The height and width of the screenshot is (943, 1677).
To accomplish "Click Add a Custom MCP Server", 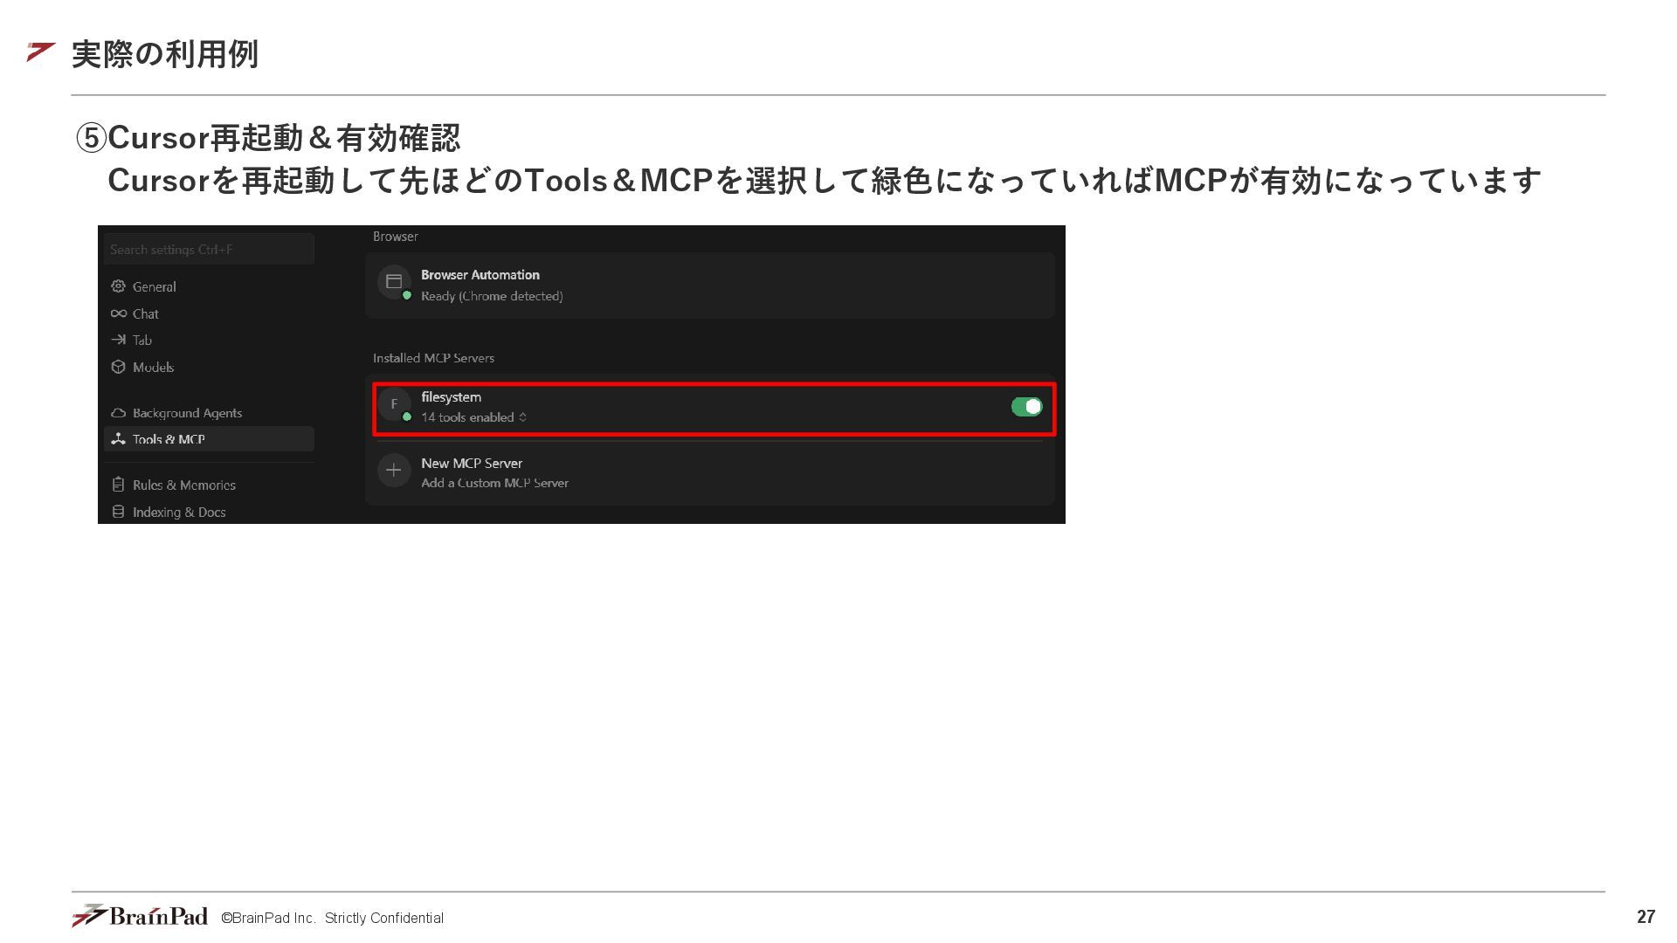I will 494,483.
